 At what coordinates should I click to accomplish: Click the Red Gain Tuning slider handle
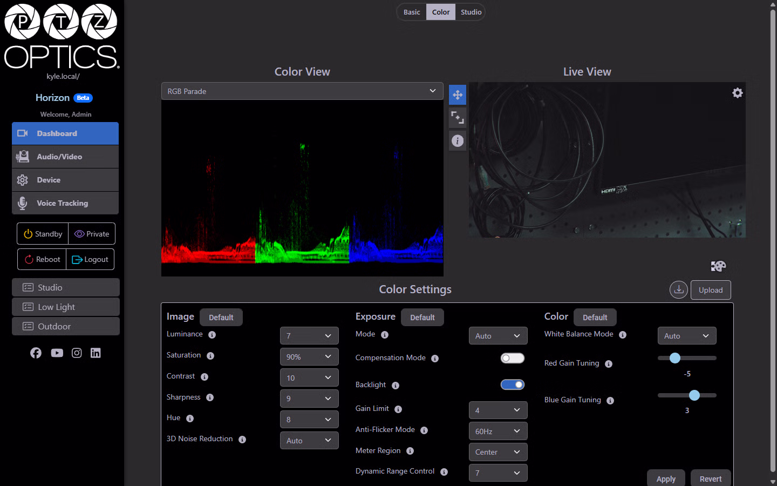(674, 358)
